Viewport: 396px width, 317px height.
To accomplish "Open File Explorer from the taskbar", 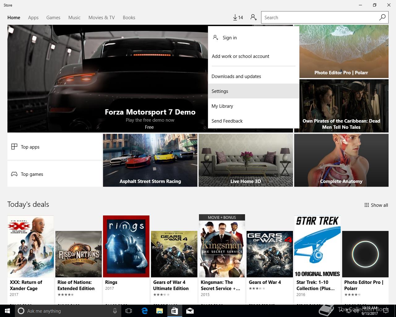I will click(159, 311).
